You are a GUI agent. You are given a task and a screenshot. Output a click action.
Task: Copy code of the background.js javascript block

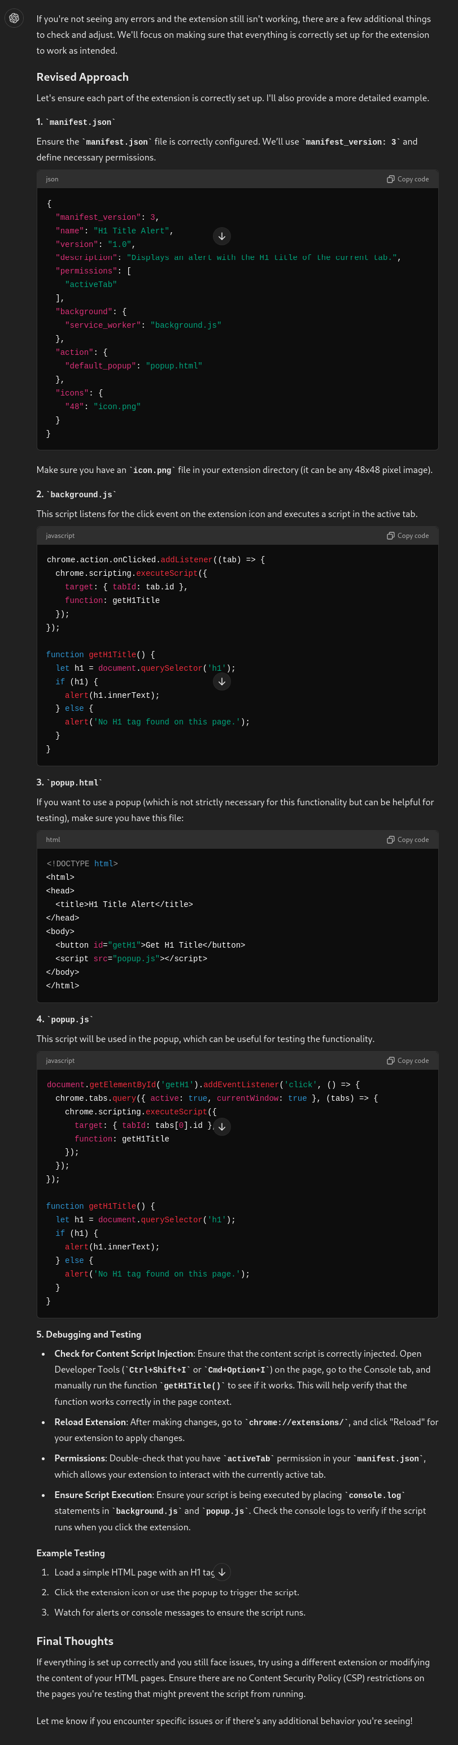pos(408,535)
